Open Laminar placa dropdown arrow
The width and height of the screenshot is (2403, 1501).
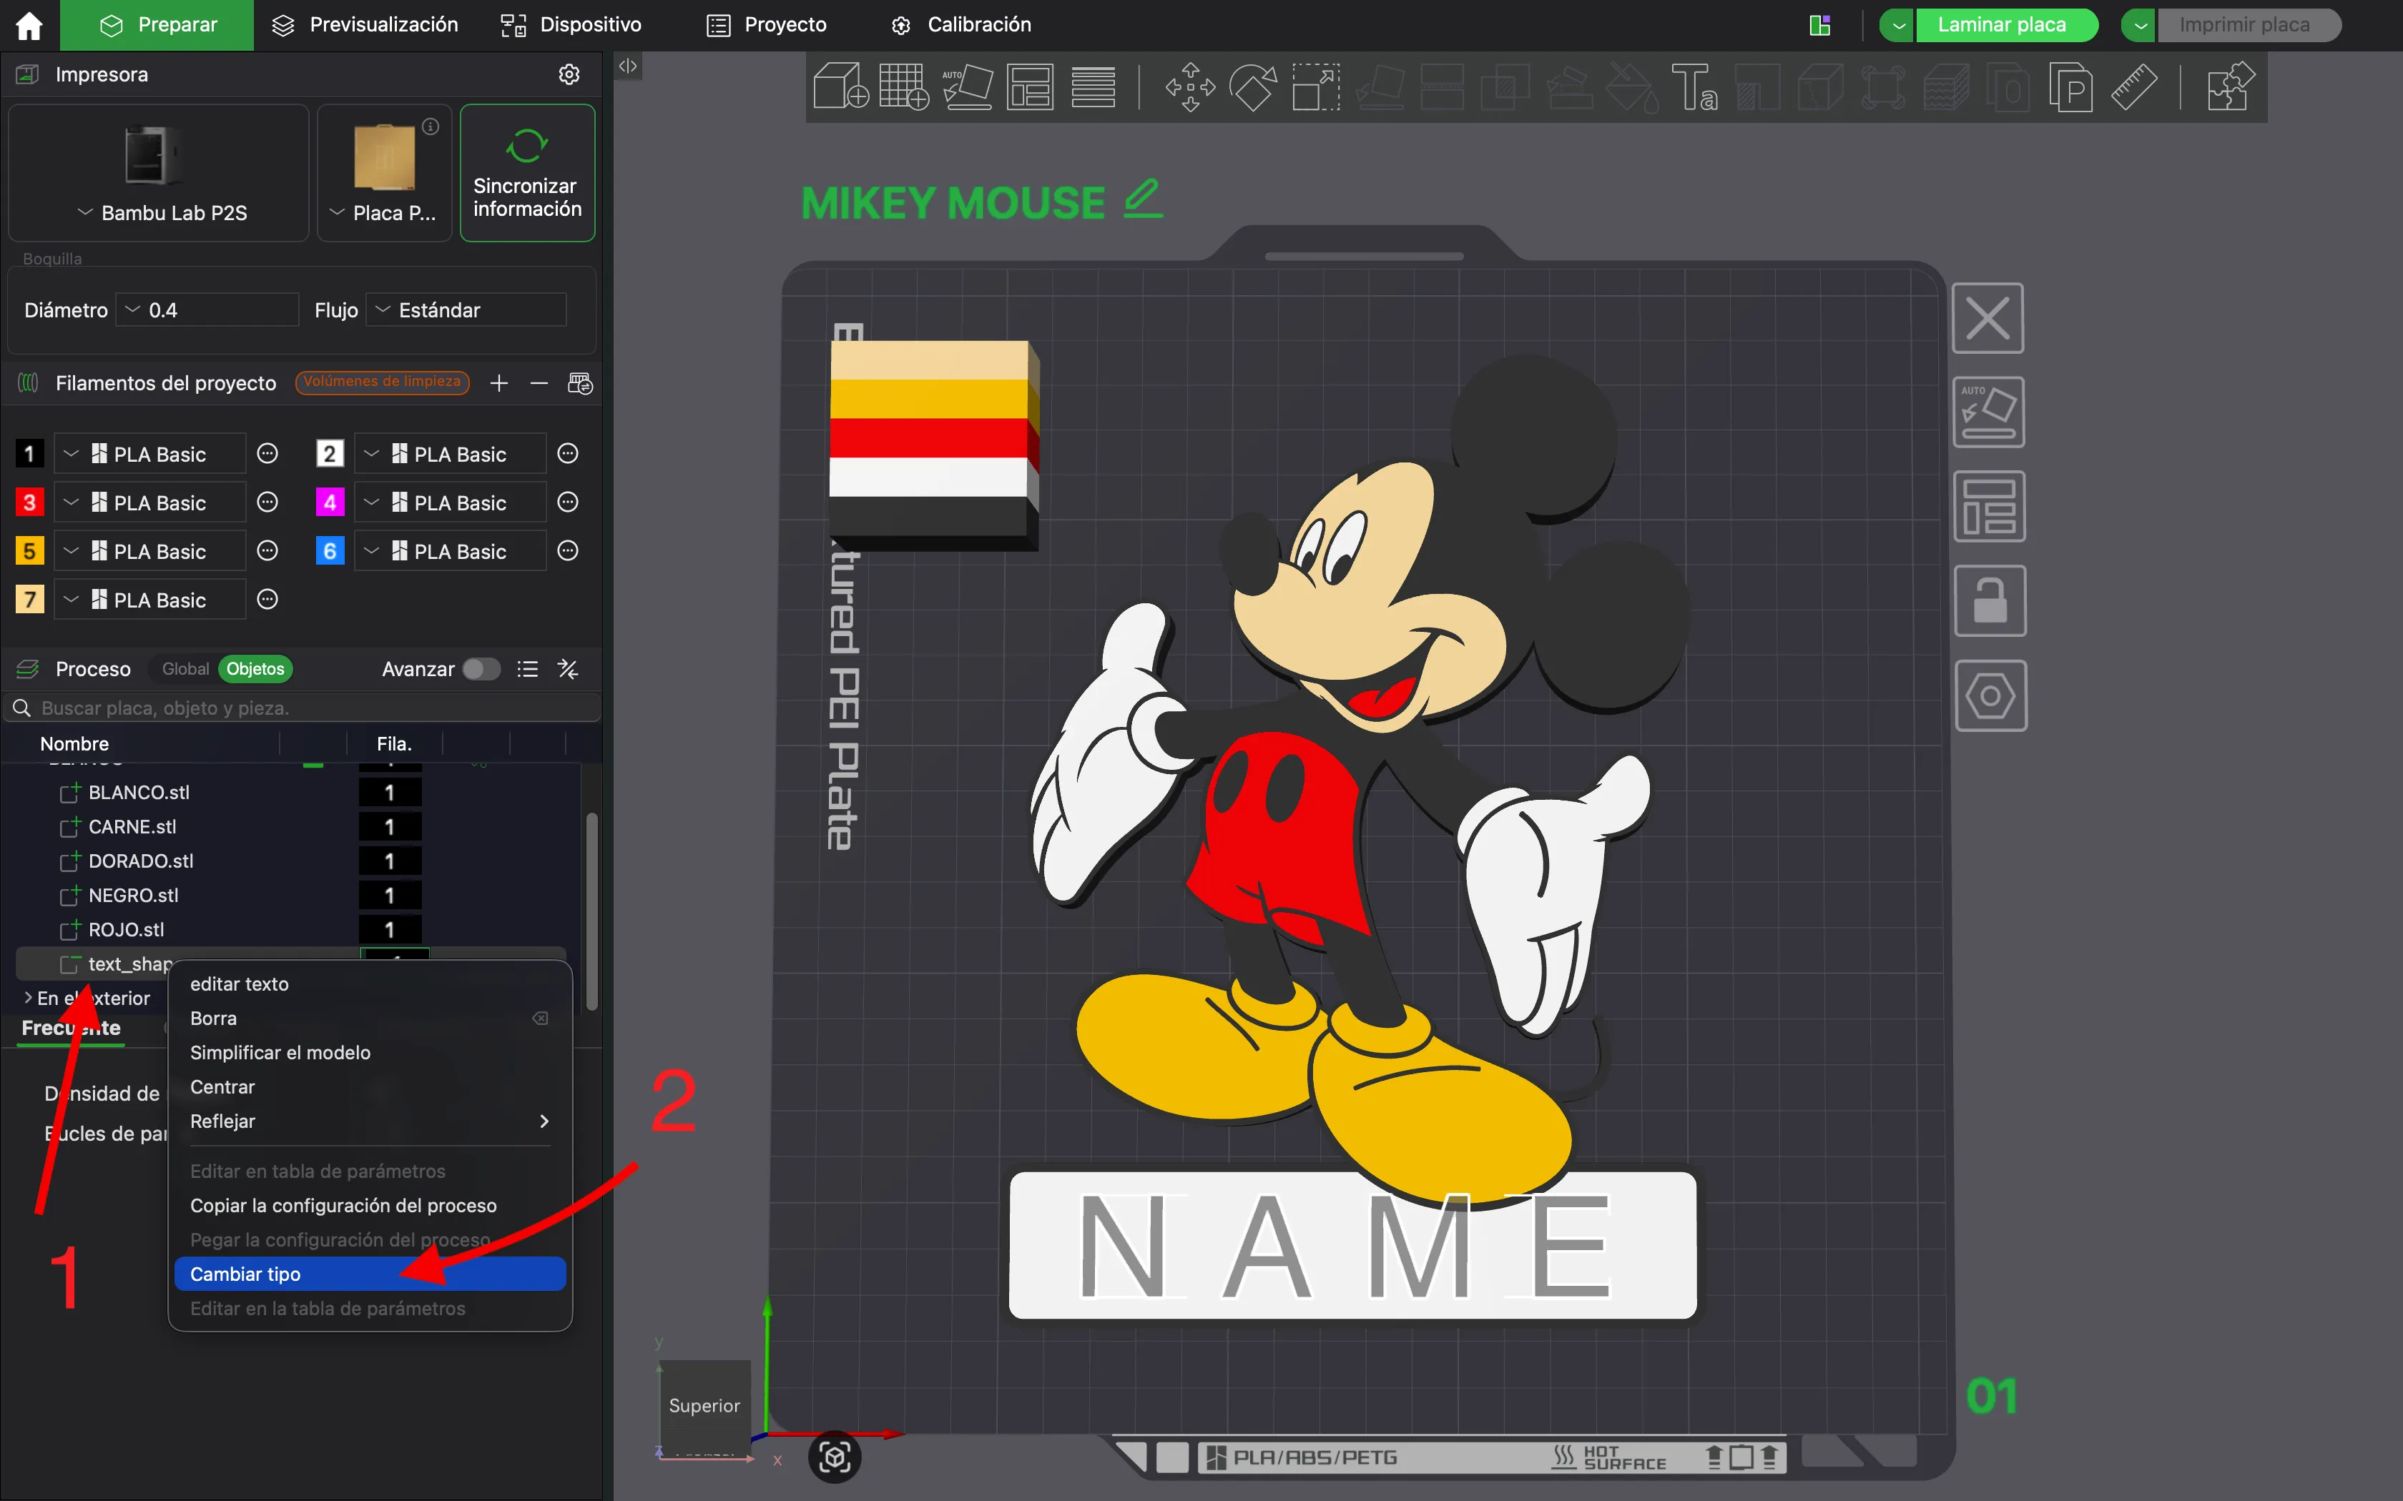[x=1897, y=25]
